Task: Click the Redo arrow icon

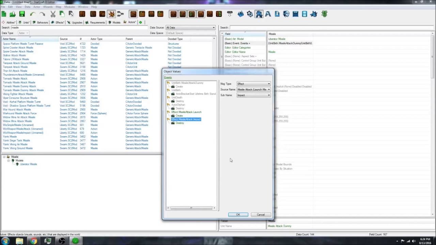Action: [x=42, y=14]
